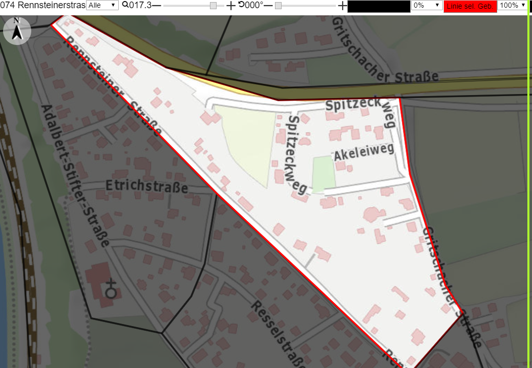The image size is (532, 368).
Task: Click the north compass arrow icon
Action: click(17, 31)
